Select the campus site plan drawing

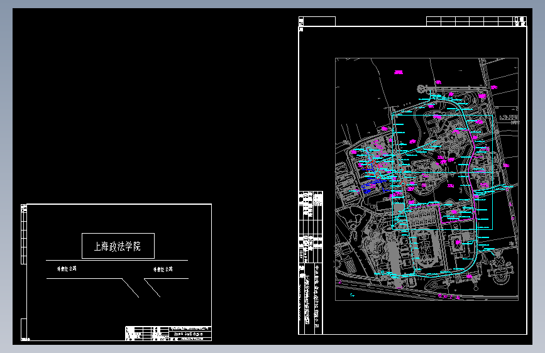pos(426,179)
